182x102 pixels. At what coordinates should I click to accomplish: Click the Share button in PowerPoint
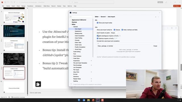[x=177, y=6]
